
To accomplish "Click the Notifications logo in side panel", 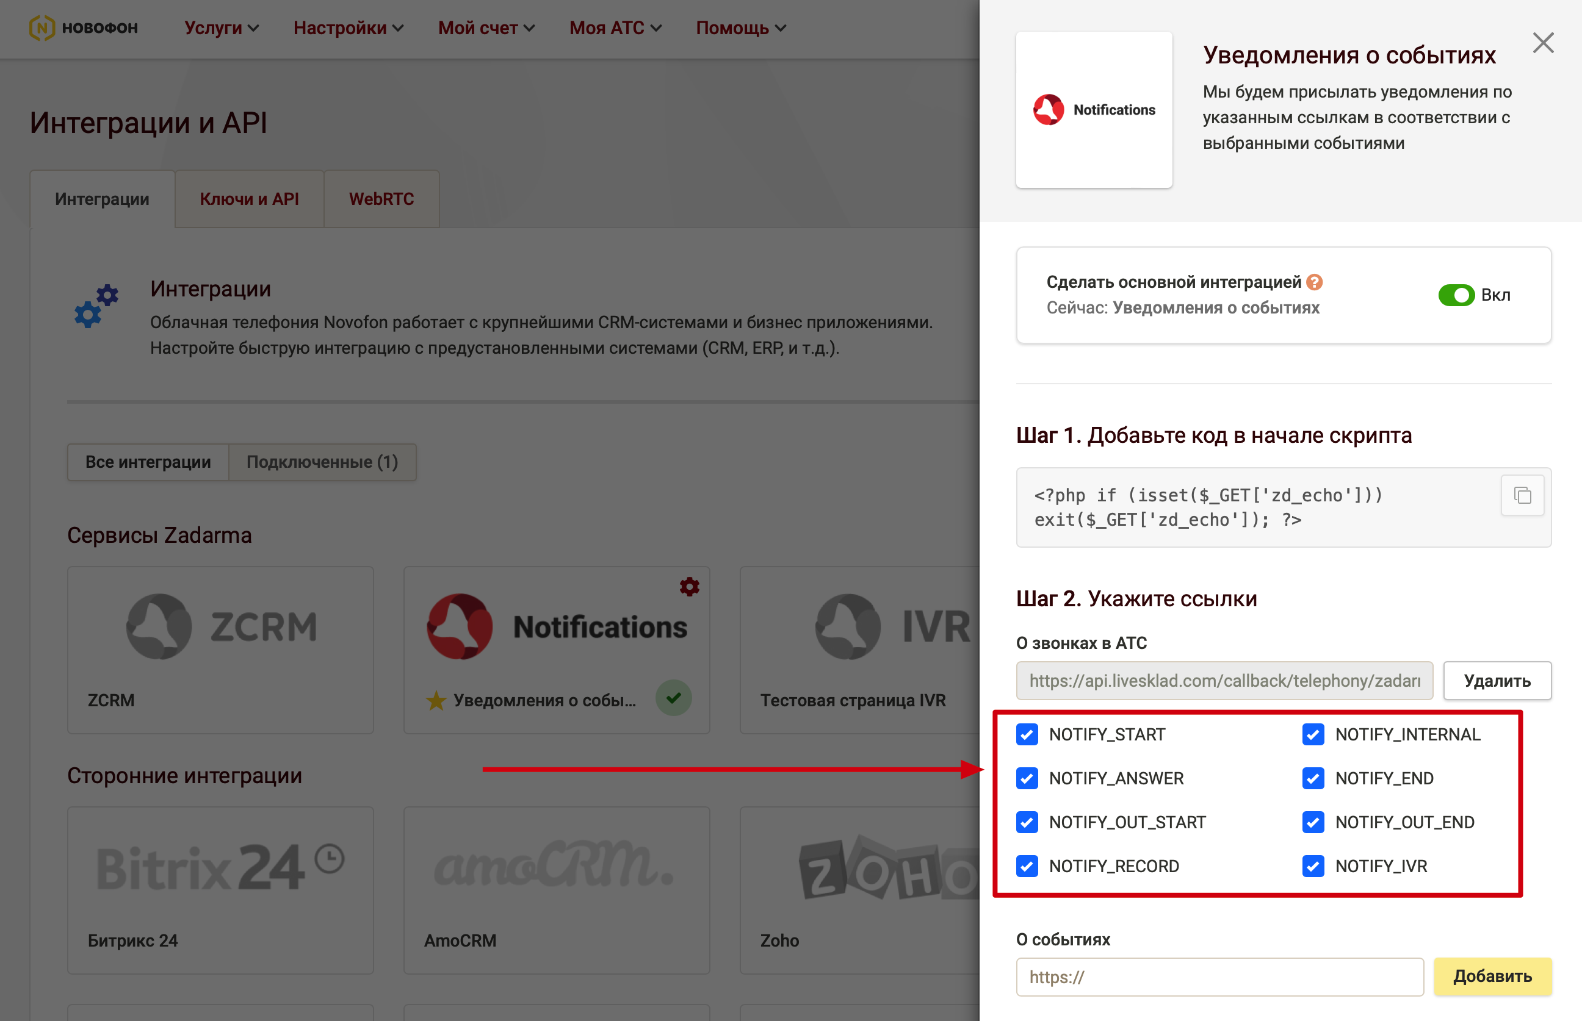I will (1094, 109).
